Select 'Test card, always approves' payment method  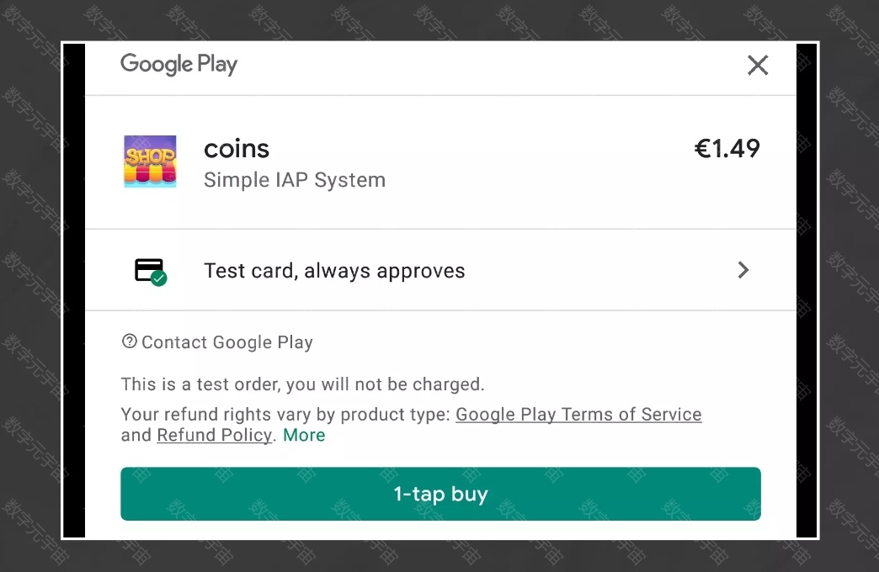click(334, 271)
